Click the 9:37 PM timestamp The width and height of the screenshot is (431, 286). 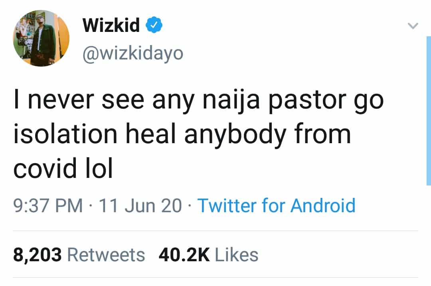click(x=48, y=206)
